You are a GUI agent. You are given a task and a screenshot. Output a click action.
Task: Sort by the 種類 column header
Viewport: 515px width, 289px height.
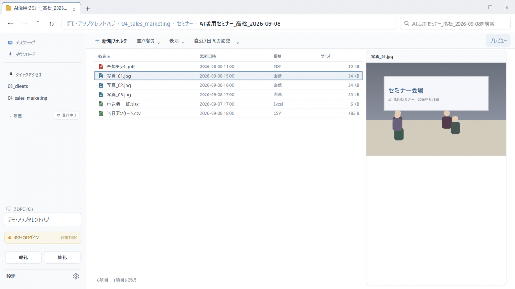[x=278, y=56]
